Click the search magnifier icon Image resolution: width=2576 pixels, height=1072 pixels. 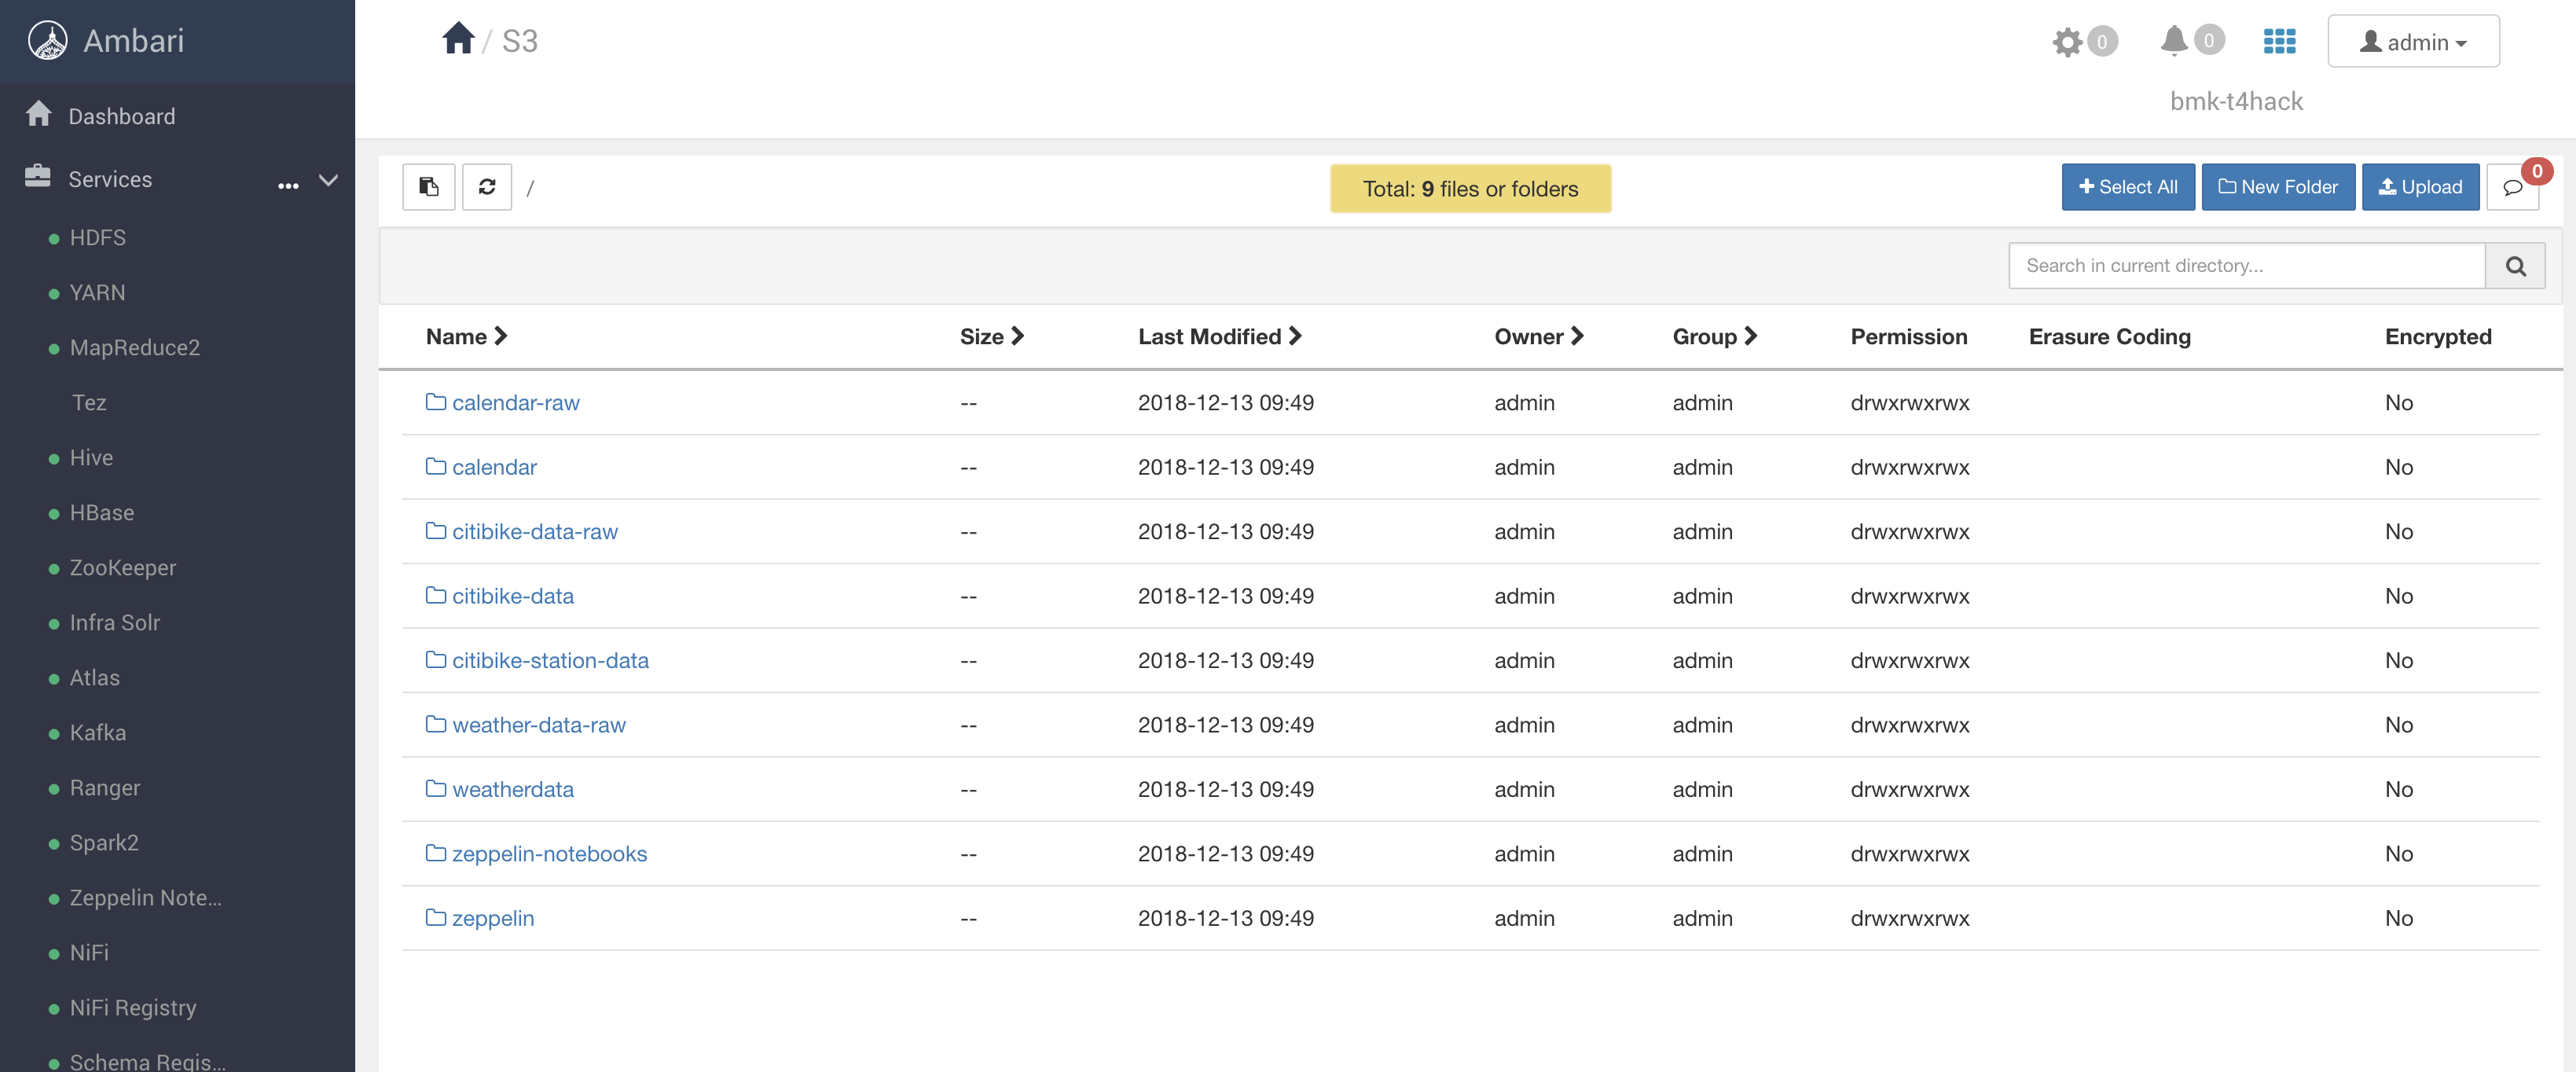point(2516,265)
